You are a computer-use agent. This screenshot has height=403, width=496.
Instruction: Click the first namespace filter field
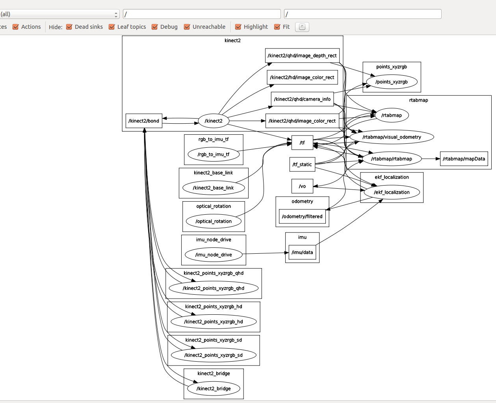[202, 14]
